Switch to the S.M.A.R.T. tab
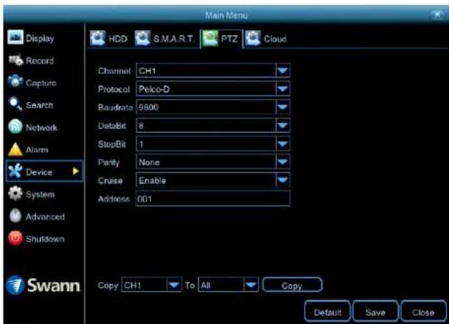The image size is (449, 324). click(164, 38)
